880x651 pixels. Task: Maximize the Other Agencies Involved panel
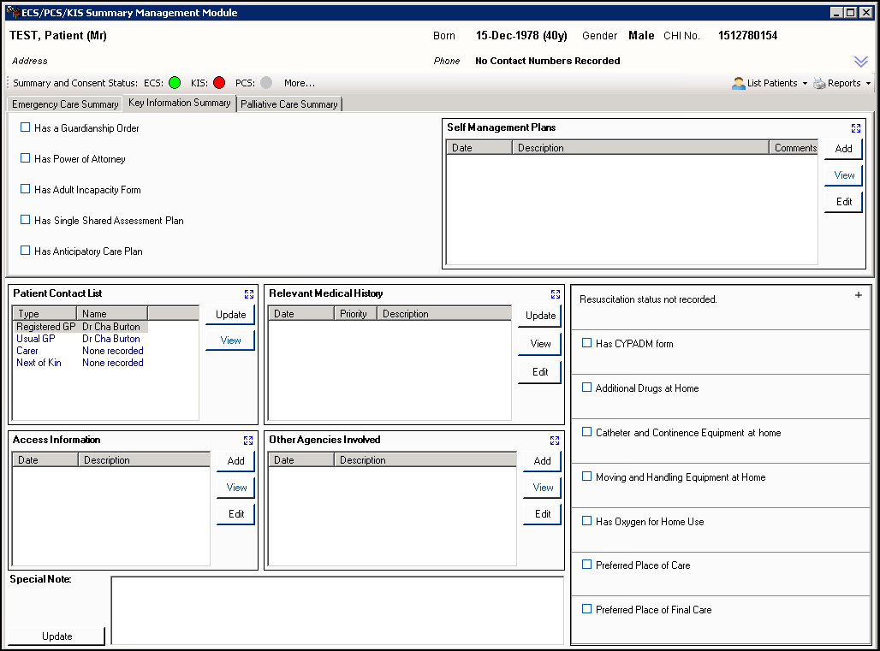pyautogui.click(x=555, y=441)
